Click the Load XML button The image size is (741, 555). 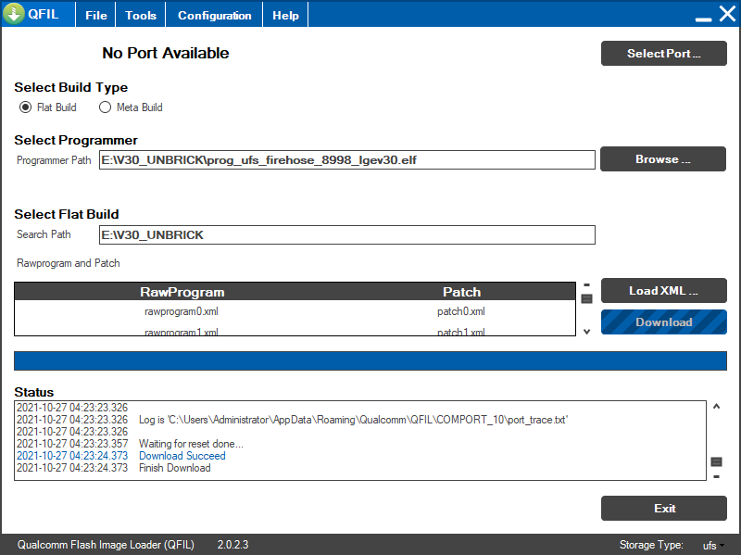click(664, 290)
